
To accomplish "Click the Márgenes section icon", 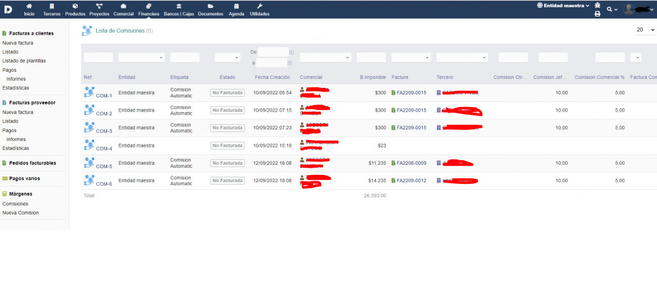I will coord(4,194).
